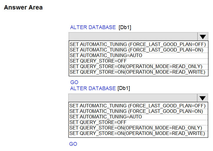Screen dimensions: 213x151
Task: Click the GO keyword between the two statements
Action: (x=74, y=82)
